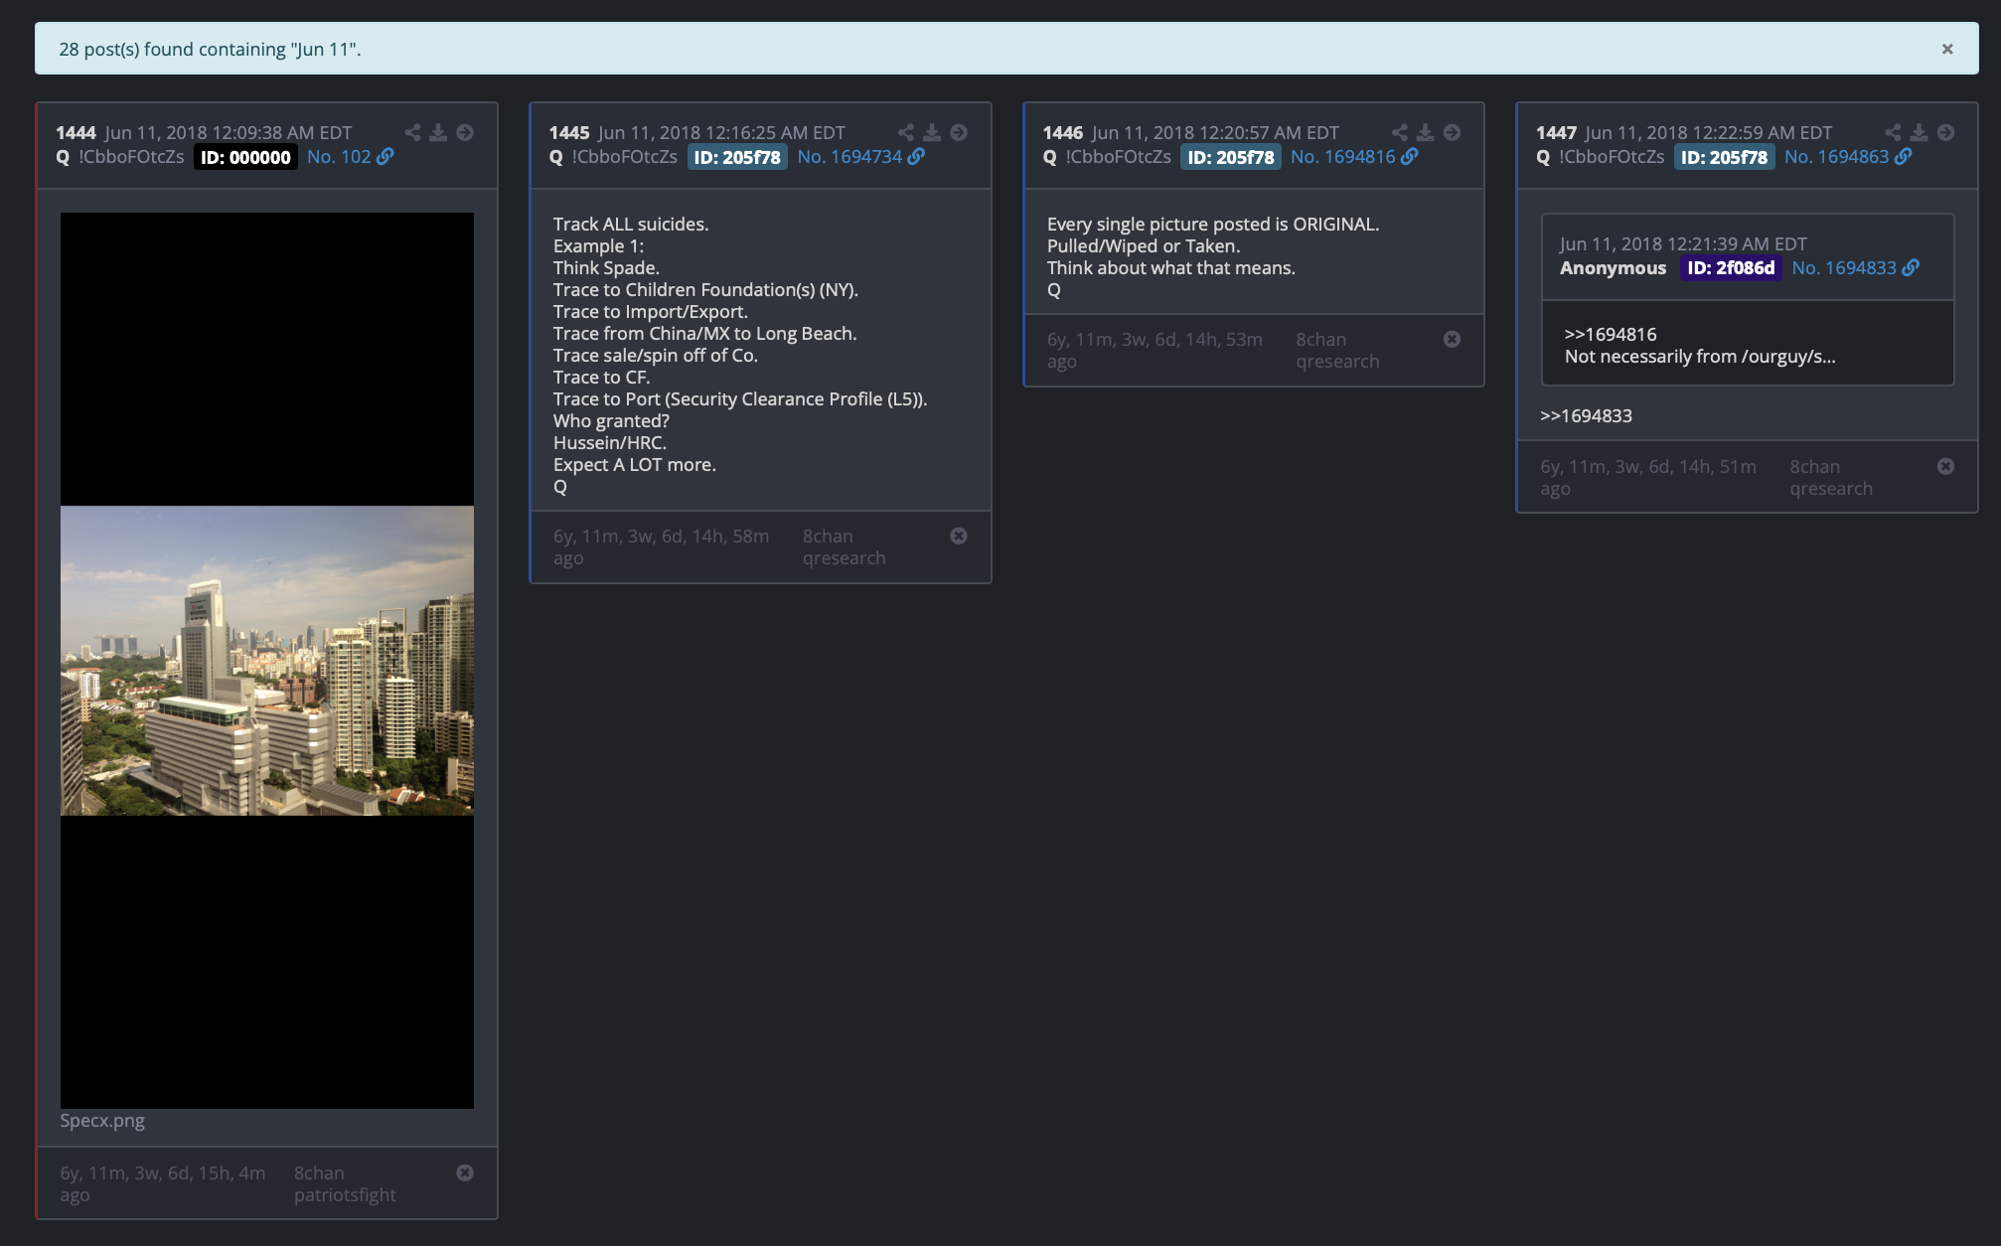Click the Specx.png filename
2001x1246 pixels.
tap(102, 1121)
